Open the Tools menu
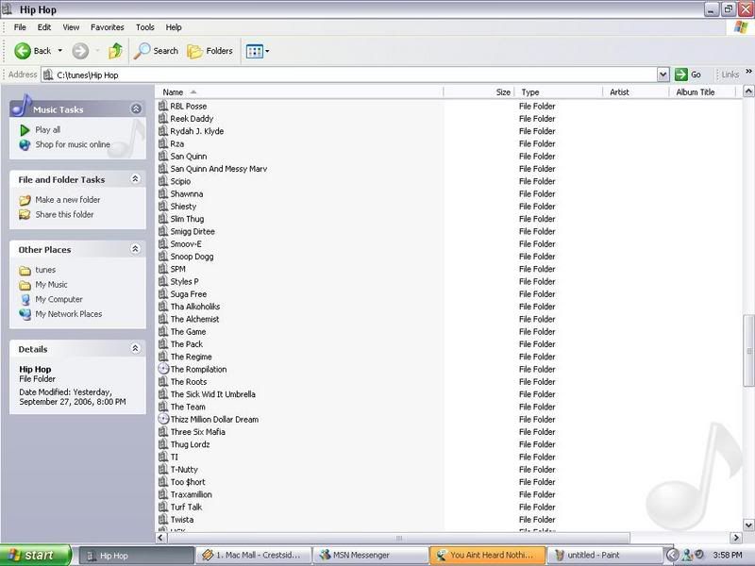755x566 pixels. coord(145,27)
